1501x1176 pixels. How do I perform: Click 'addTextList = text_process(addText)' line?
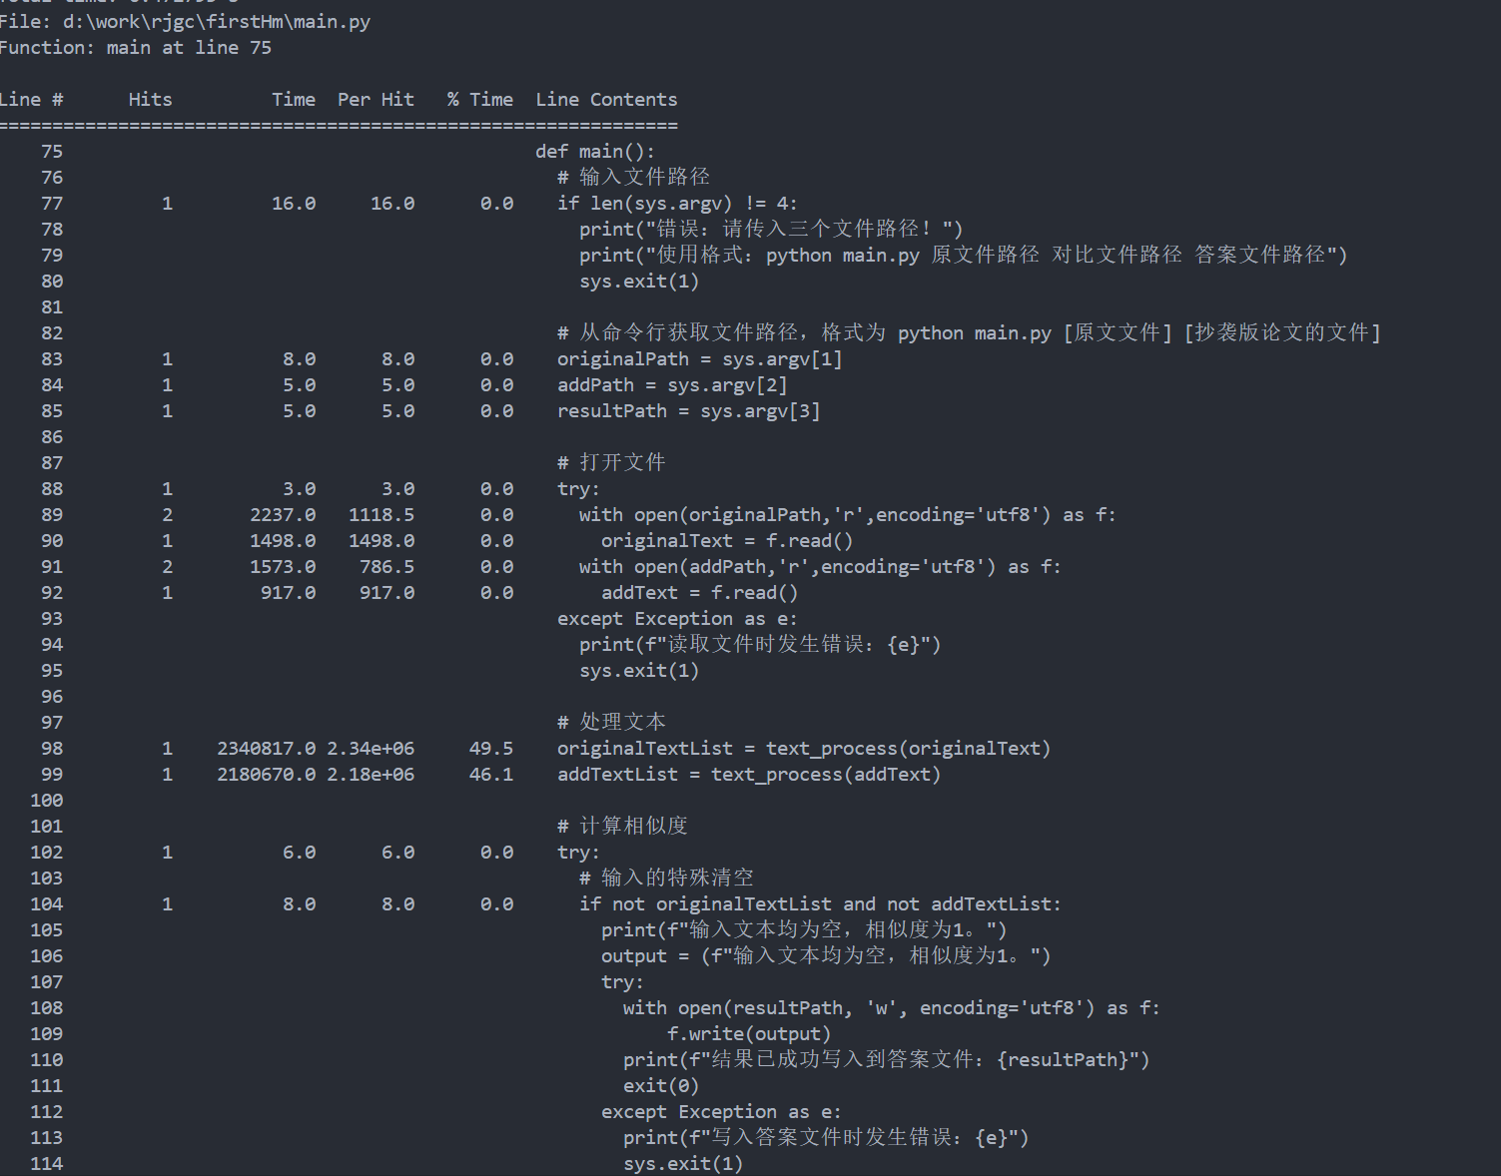click(x=749, y=775)
